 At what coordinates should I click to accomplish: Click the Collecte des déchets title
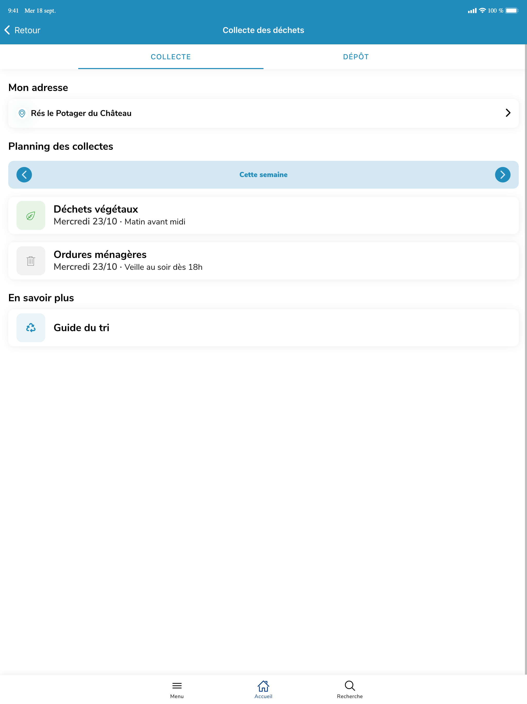tap(263, 30)
